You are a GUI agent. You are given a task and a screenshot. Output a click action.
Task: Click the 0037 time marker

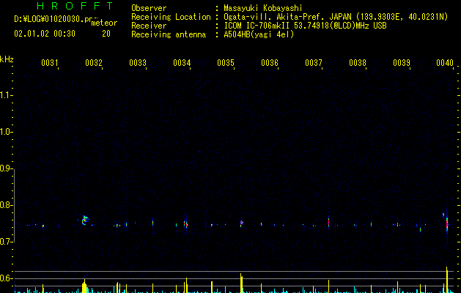coord(314,63)
